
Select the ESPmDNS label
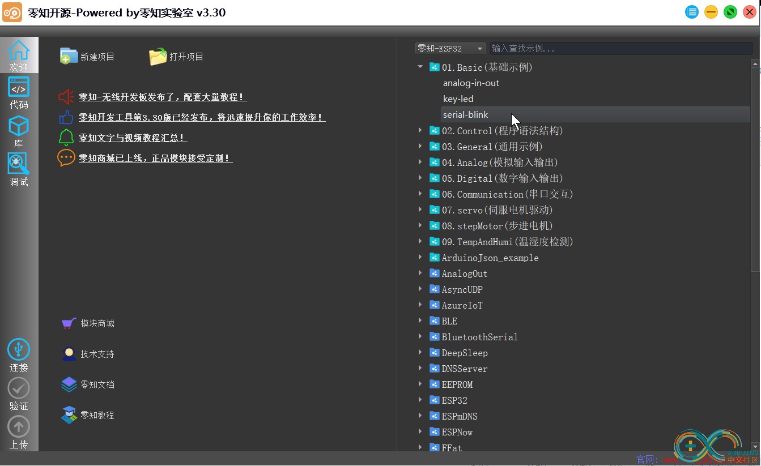click(460, 416)
